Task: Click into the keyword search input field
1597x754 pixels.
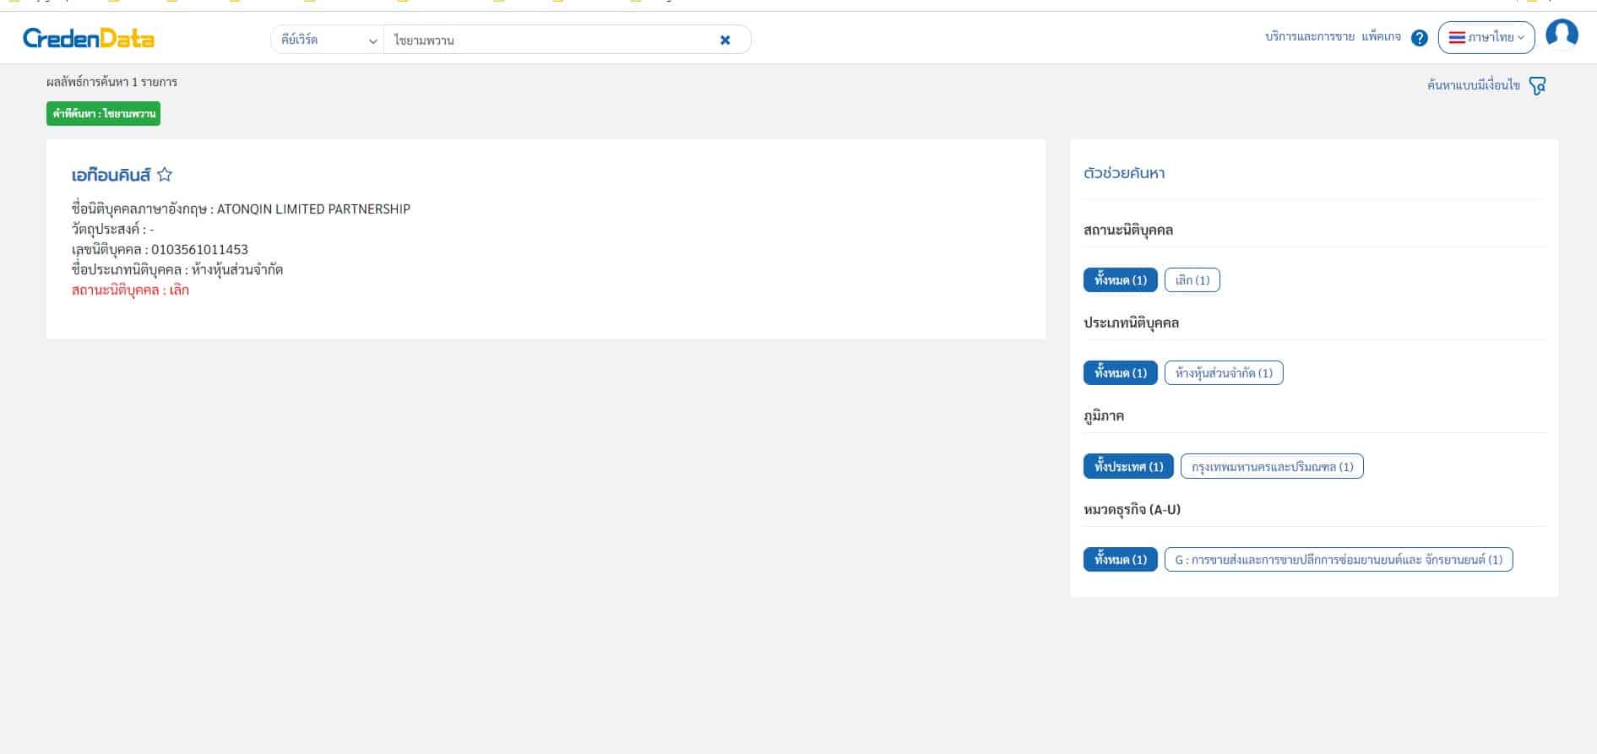Action: click(549, 40)
